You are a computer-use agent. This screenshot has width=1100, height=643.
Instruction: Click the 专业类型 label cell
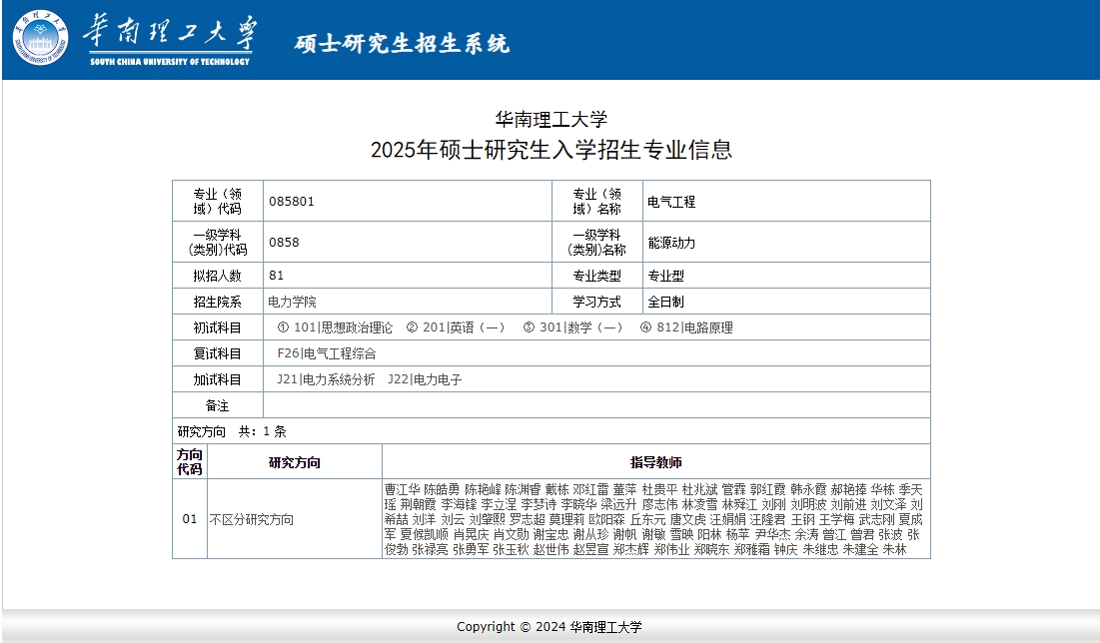[597, 276]
